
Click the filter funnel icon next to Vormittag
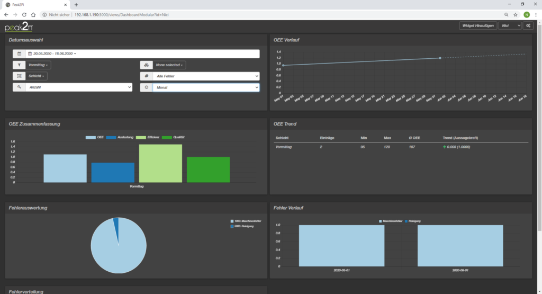coord(19,65)
